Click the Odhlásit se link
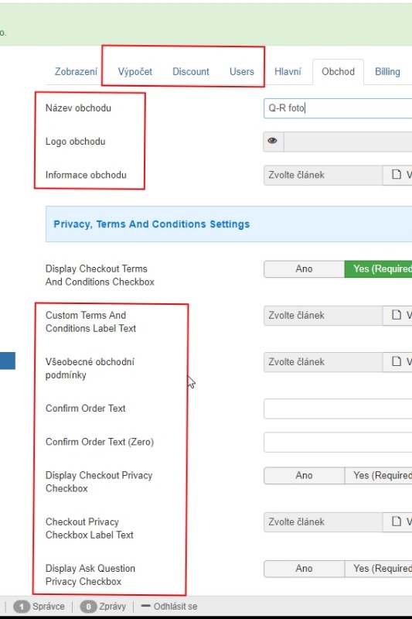Image resolution: width=412 pixels, height=619 pixels. [175, 607]
